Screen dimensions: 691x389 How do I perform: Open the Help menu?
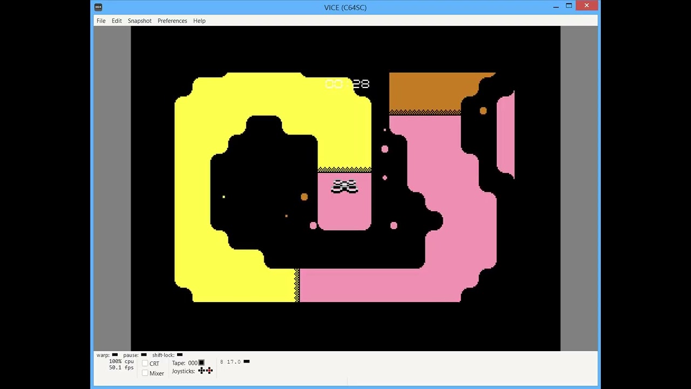coord(199,21)
